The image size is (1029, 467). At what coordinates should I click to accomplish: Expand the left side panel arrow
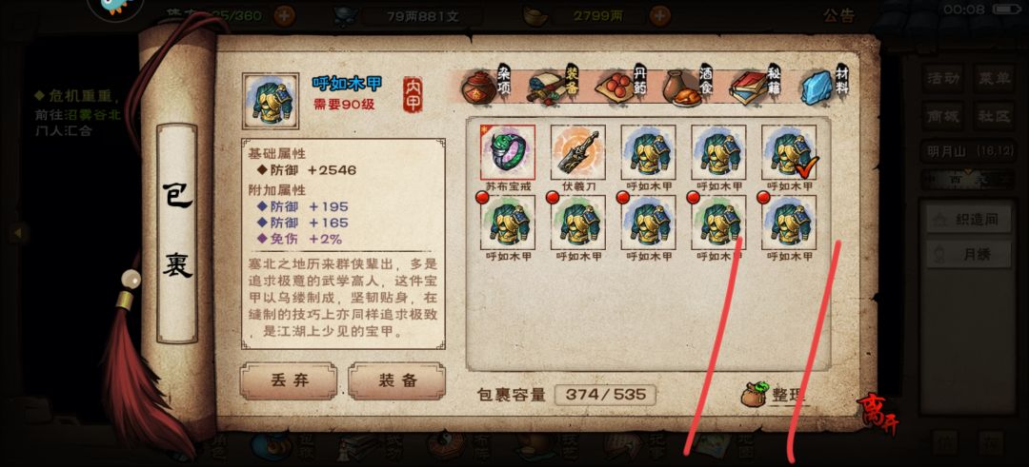pyautogui.click(x=18, y=232)
